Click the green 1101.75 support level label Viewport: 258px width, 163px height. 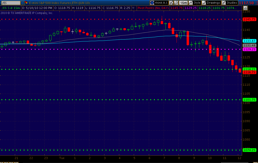pos(249,100)
